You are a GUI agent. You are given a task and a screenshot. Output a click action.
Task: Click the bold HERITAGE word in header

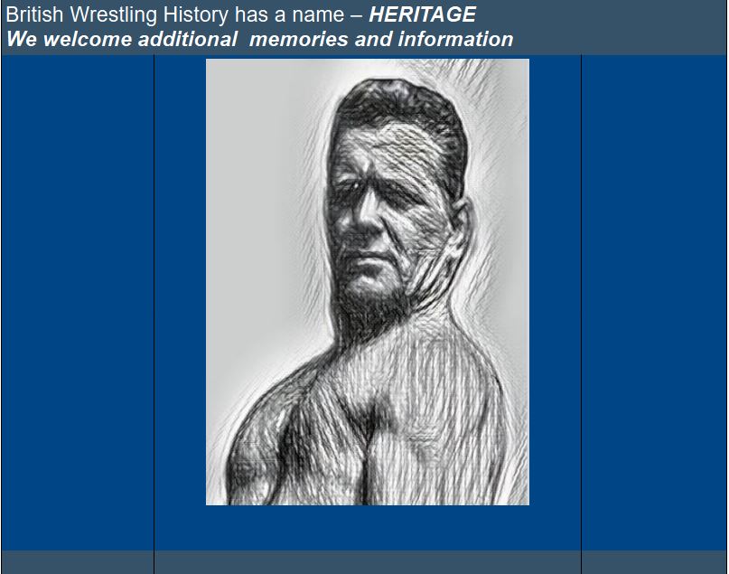pos(422,14)
